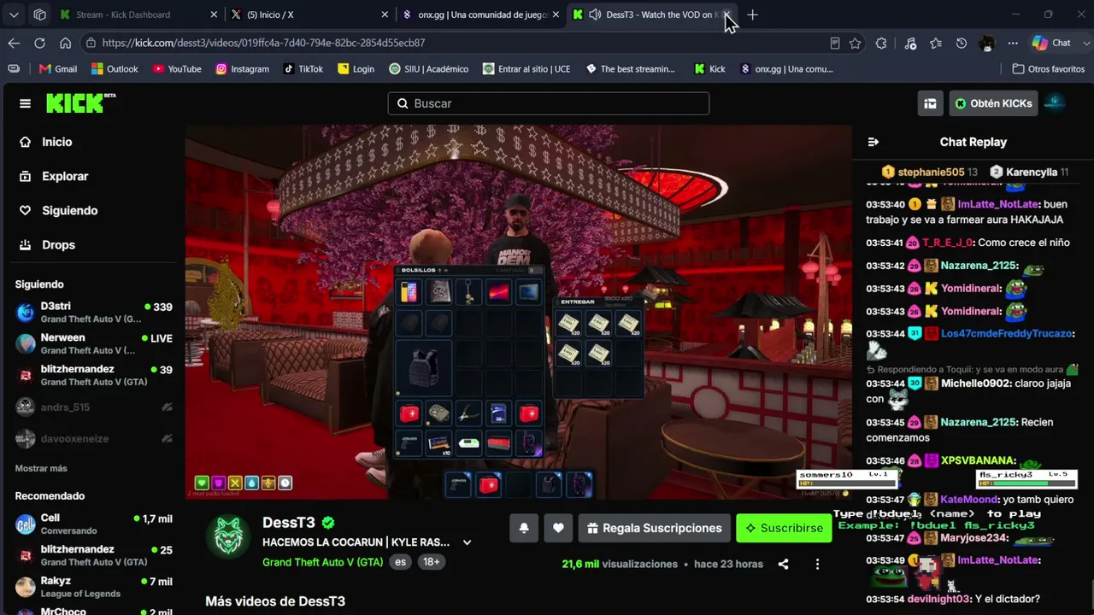Open the browser extensions icon
The height and width of the screenshot is (615, 1094).
pyautogui.click(x=881, y=43)
